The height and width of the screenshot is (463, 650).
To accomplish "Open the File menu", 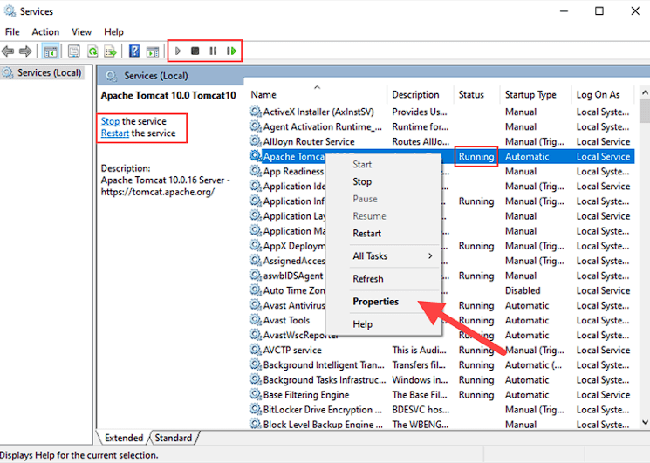I will (x=12, y=32).
